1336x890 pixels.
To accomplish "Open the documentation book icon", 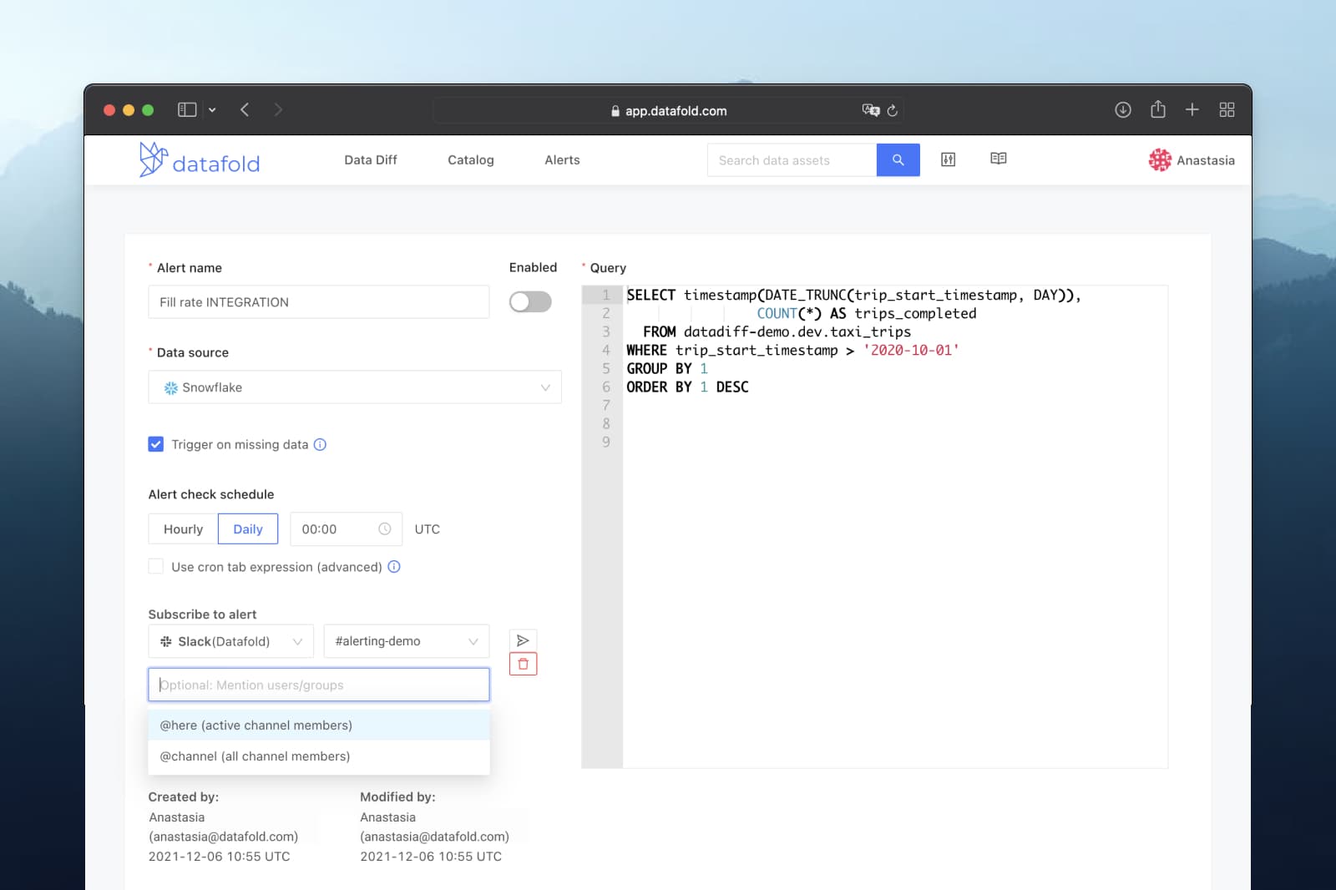I will point(998,159).
